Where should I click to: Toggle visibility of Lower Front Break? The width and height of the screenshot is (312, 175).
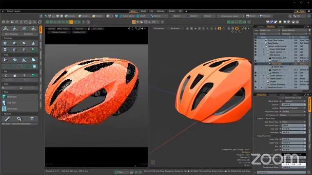click(255, 49)
